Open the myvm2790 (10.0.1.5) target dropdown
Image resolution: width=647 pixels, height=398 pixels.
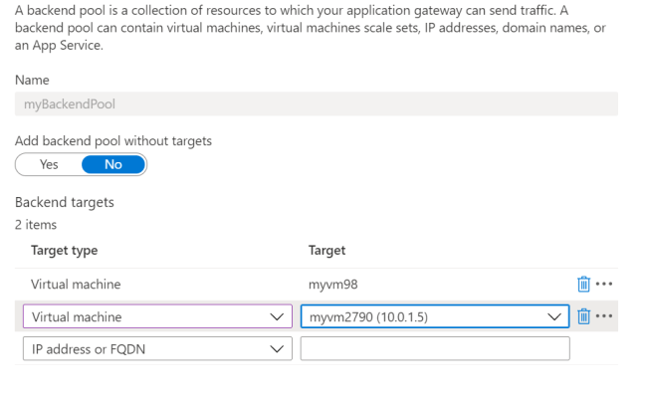click(435, 316)
